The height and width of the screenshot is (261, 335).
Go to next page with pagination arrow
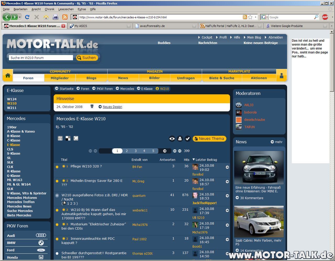click(x=165, y=151)
